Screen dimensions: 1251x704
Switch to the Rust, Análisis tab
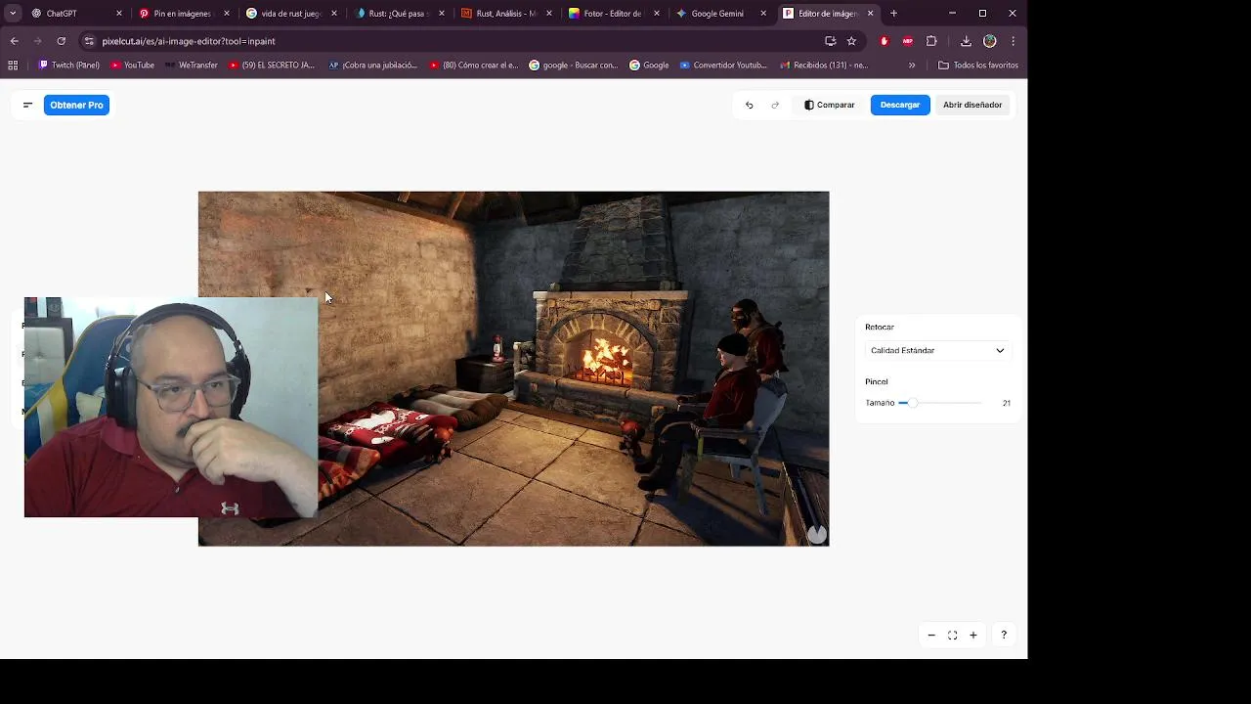[505, 14]
